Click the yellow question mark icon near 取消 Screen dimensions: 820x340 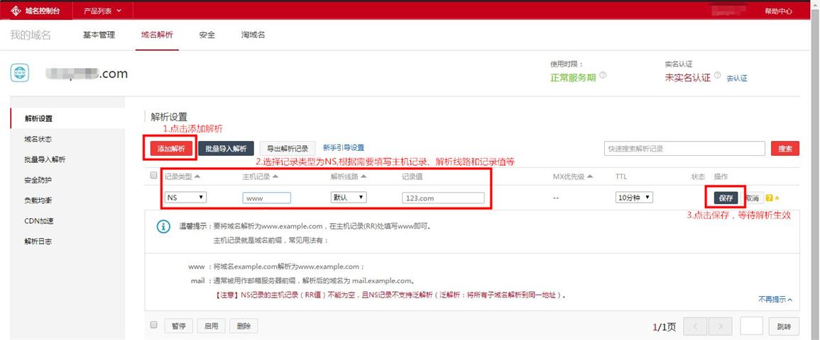[x=769, y=198]
